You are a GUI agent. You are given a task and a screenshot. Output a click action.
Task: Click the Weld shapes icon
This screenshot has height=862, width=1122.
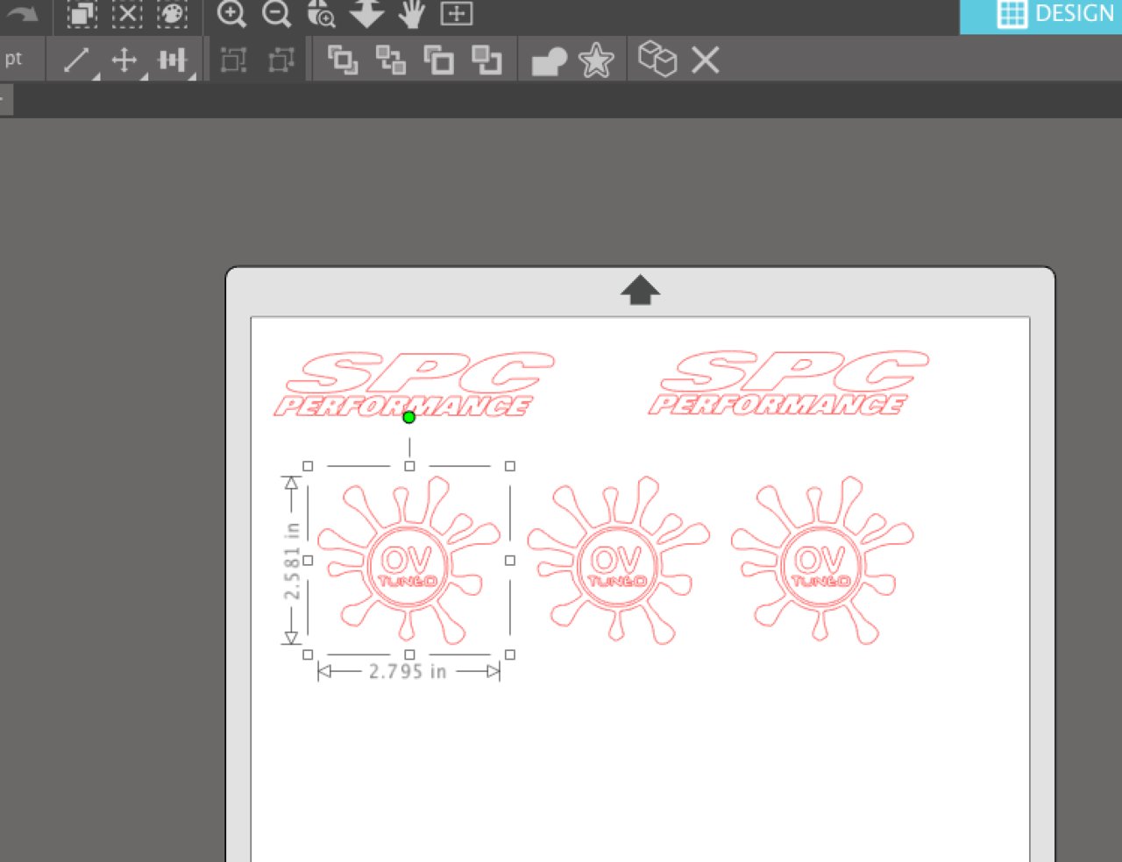click(550, 61)
